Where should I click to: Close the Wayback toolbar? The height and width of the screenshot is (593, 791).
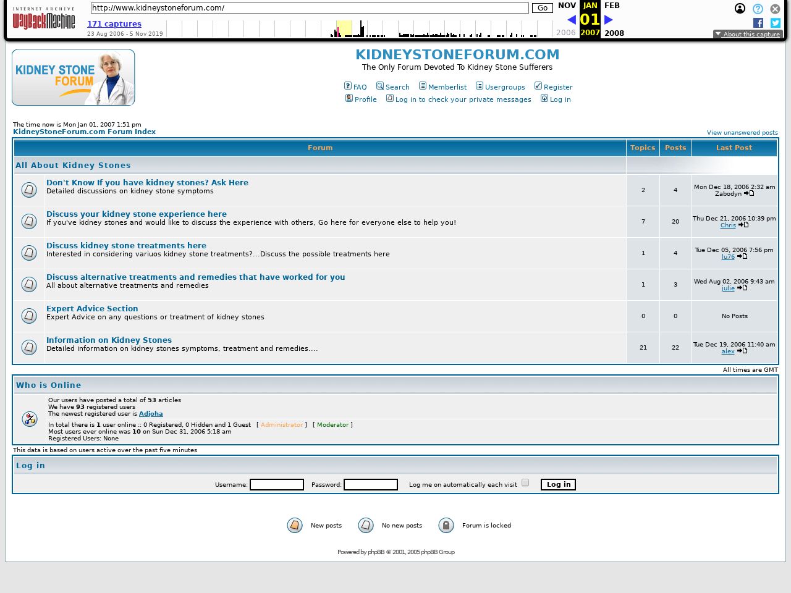tap(775, 9)
